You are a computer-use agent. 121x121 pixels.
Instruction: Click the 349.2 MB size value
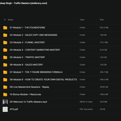click(x=104, y=80)
